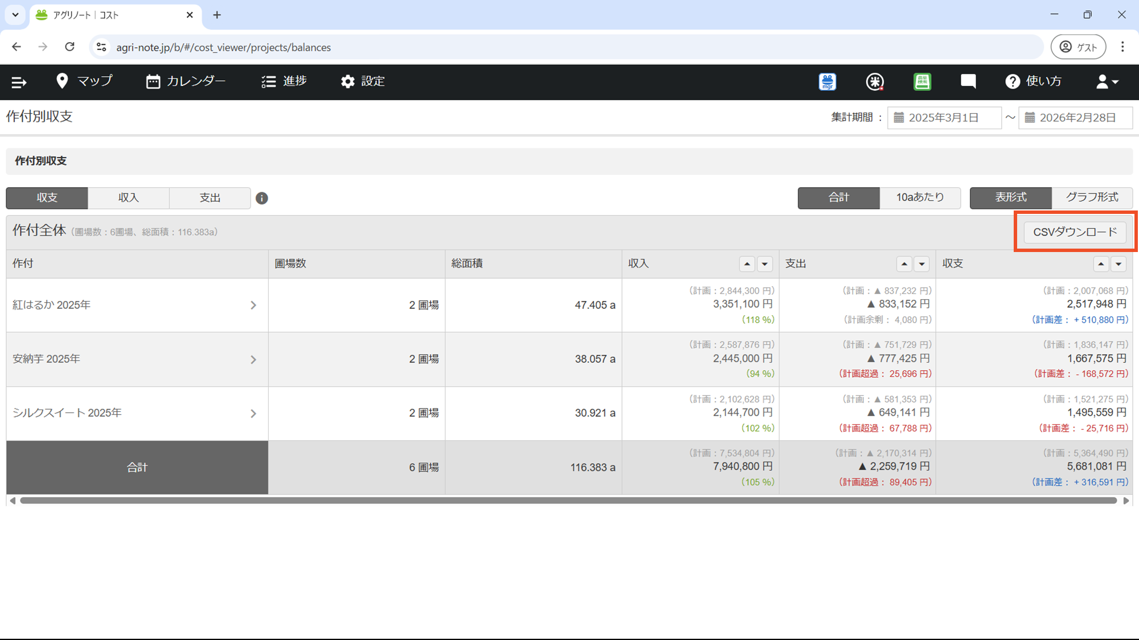This screenshot has width=1139, height=640.
Task: Click the table's horizontal scrollbar
Action: pyautogui.click(x=568, y=501)
